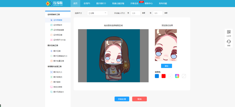Select the 图片无损放大 tool icon
This screenshot has width=235, height=107.
(51, 92)
